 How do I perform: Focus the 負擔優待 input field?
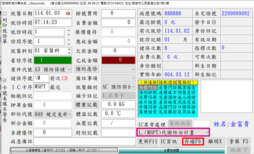(x=52, y=133)
